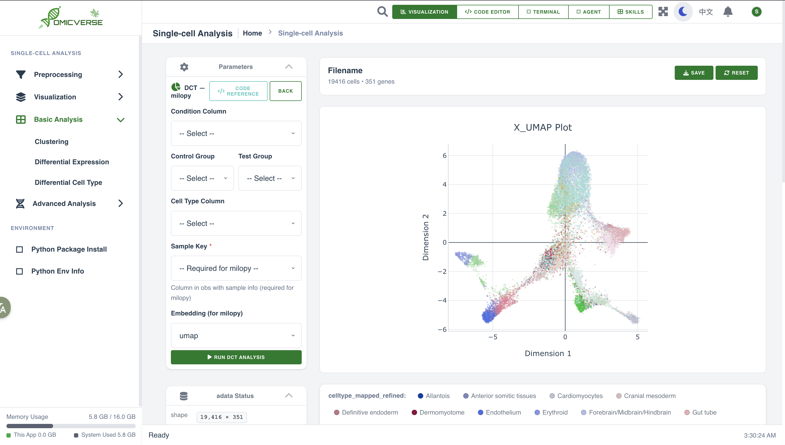Click the floating translate icon at left edge

(4, 308)
